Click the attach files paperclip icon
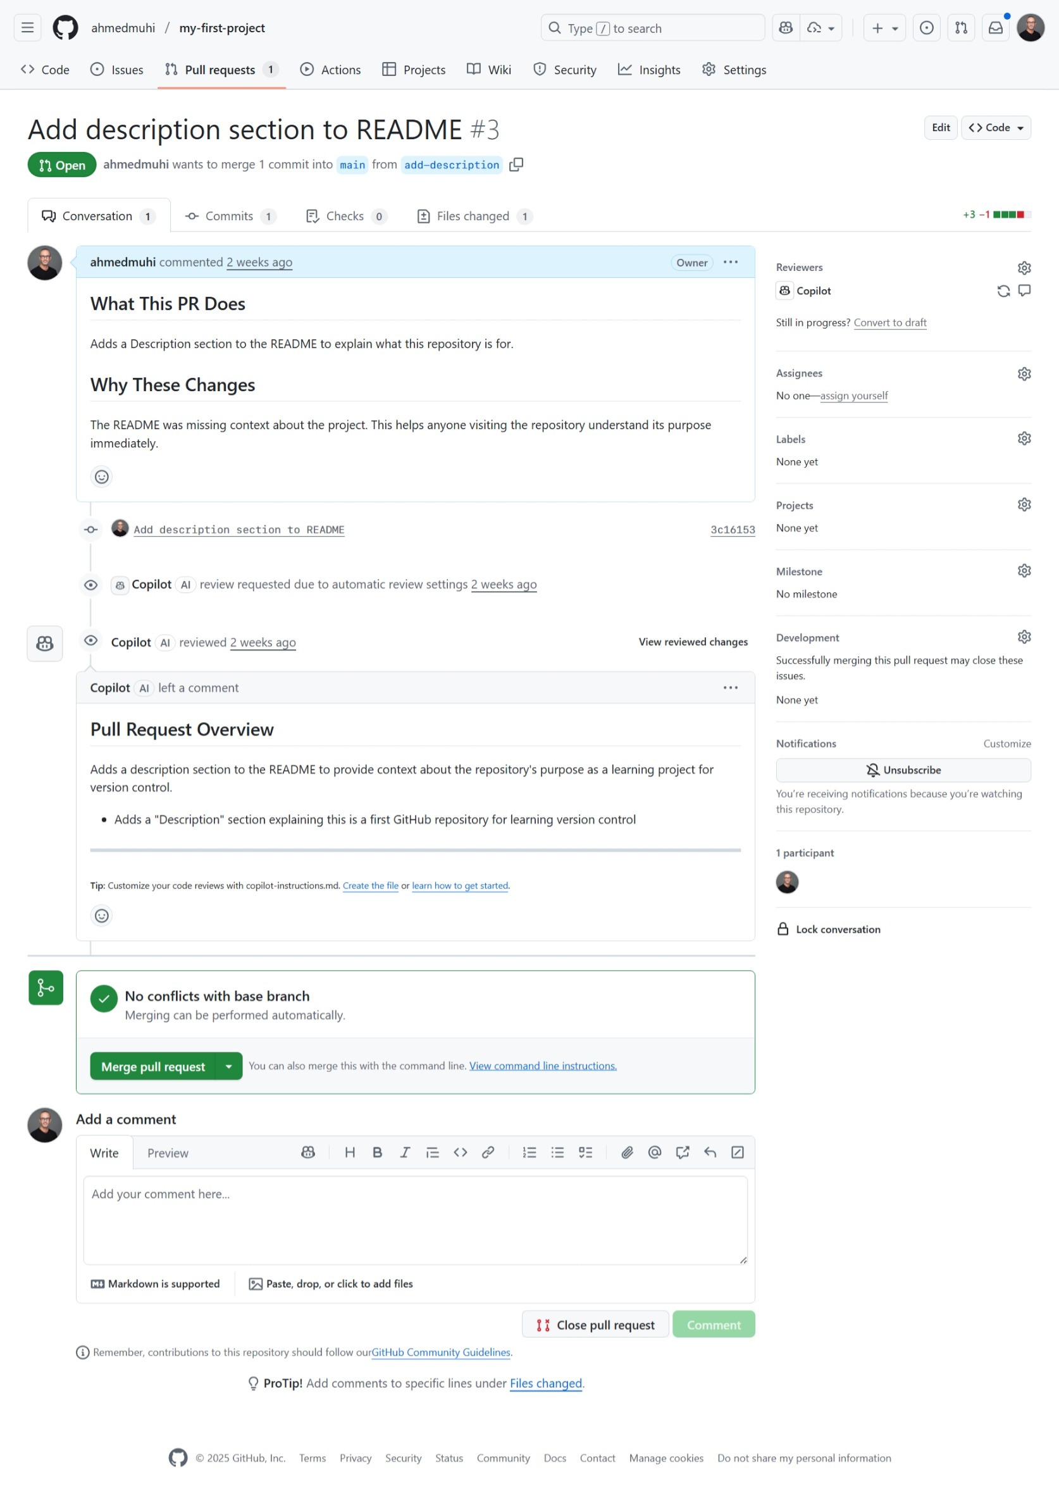This screenshot has width=1059, height=1503. (x=626, y=1153)
